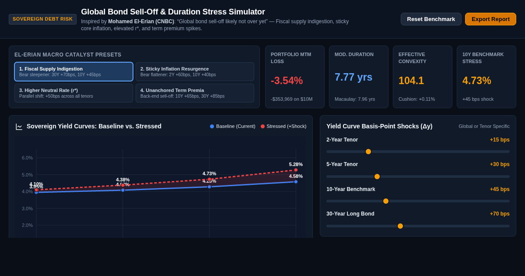
Task: Click the El-Erian Macro Catalyst Presets heading
Action: tap(68, 55)
